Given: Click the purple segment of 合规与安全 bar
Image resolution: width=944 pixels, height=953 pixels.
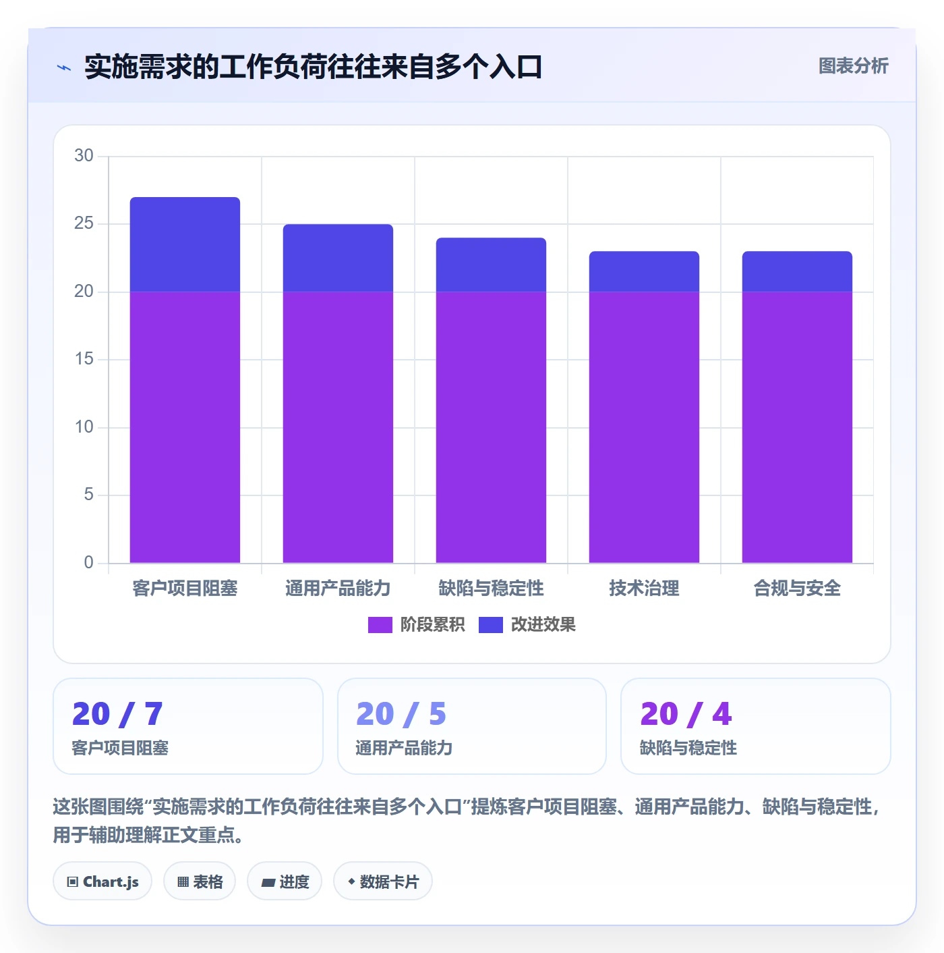Looking at the screenshot, I should point(797,427).
